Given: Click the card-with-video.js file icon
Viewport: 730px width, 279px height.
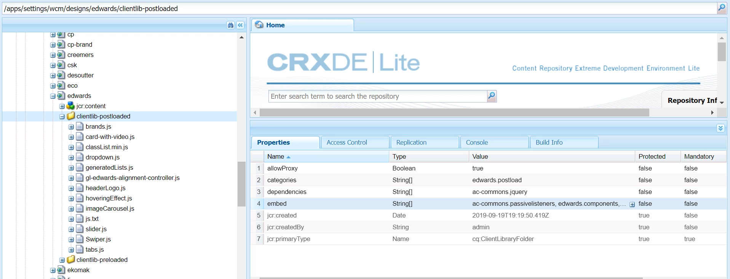Looking at the screenshot, I should (80, 137).
